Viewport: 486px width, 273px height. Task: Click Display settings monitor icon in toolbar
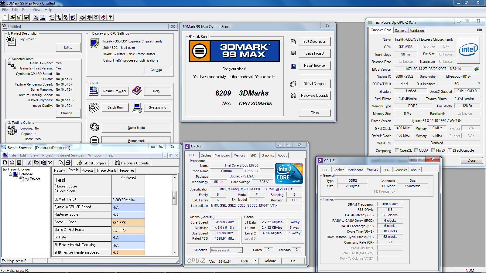pos(73,18)
